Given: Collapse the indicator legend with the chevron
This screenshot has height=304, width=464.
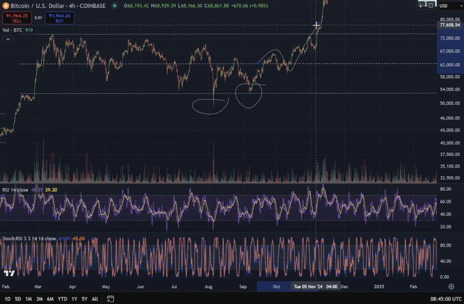Looking at the screenshot, I should tap(8, 39).
